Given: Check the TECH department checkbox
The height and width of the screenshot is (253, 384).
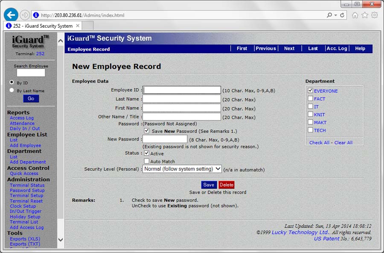Looking at the screenshot, I should tap(310, 130).
